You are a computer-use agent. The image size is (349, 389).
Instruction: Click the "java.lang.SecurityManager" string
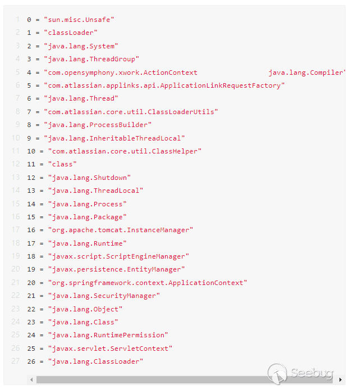[x=104, y=296]
